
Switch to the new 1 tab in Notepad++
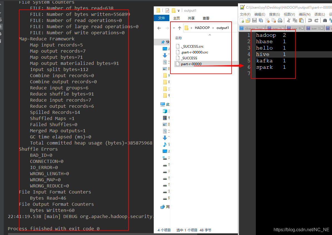pyautogui.click(x=315, y=28)
